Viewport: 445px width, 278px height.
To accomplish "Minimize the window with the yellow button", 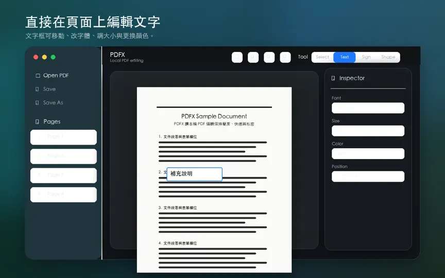I will point(44,57).
